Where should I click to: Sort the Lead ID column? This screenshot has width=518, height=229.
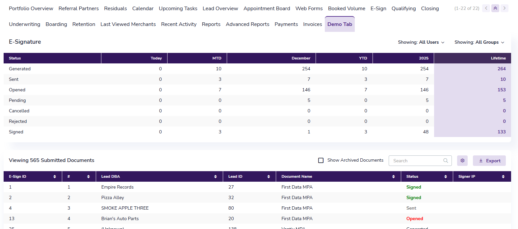click(x=269, y=177)
